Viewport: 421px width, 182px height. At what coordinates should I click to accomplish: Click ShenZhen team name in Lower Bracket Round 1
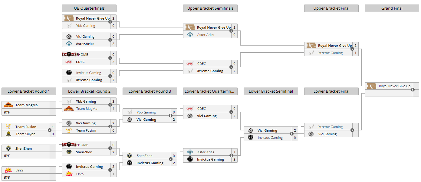(24, 148)
